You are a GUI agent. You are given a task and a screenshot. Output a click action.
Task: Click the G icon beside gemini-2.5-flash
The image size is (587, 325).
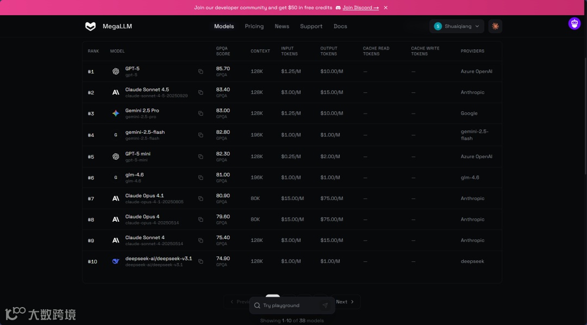[116, 135]
